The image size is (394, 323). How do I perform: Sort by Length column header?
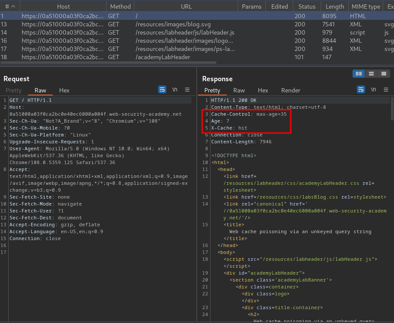[x=335, y=6]
